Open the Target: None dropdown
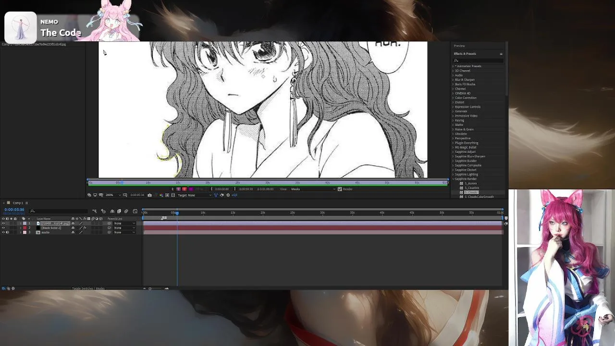The image size is (615, 346). pos(194,195)
